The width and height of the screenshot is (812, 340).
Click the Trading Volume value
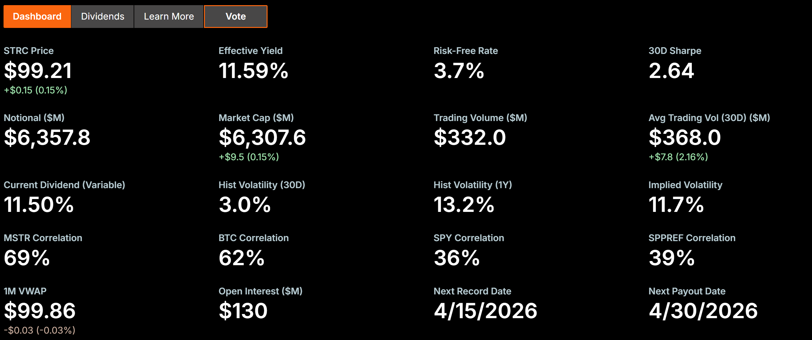click(470, 138)
